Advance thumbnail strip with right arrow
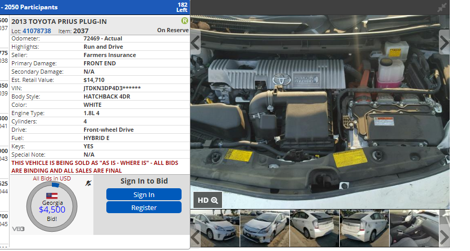This screenshot has width=470, height=251. (x=445, y=236)
